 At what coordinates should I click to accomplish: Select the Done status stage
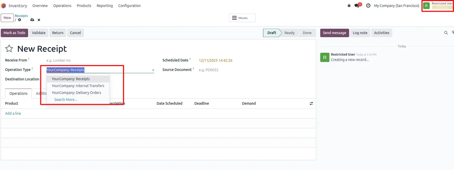(307, 33)
